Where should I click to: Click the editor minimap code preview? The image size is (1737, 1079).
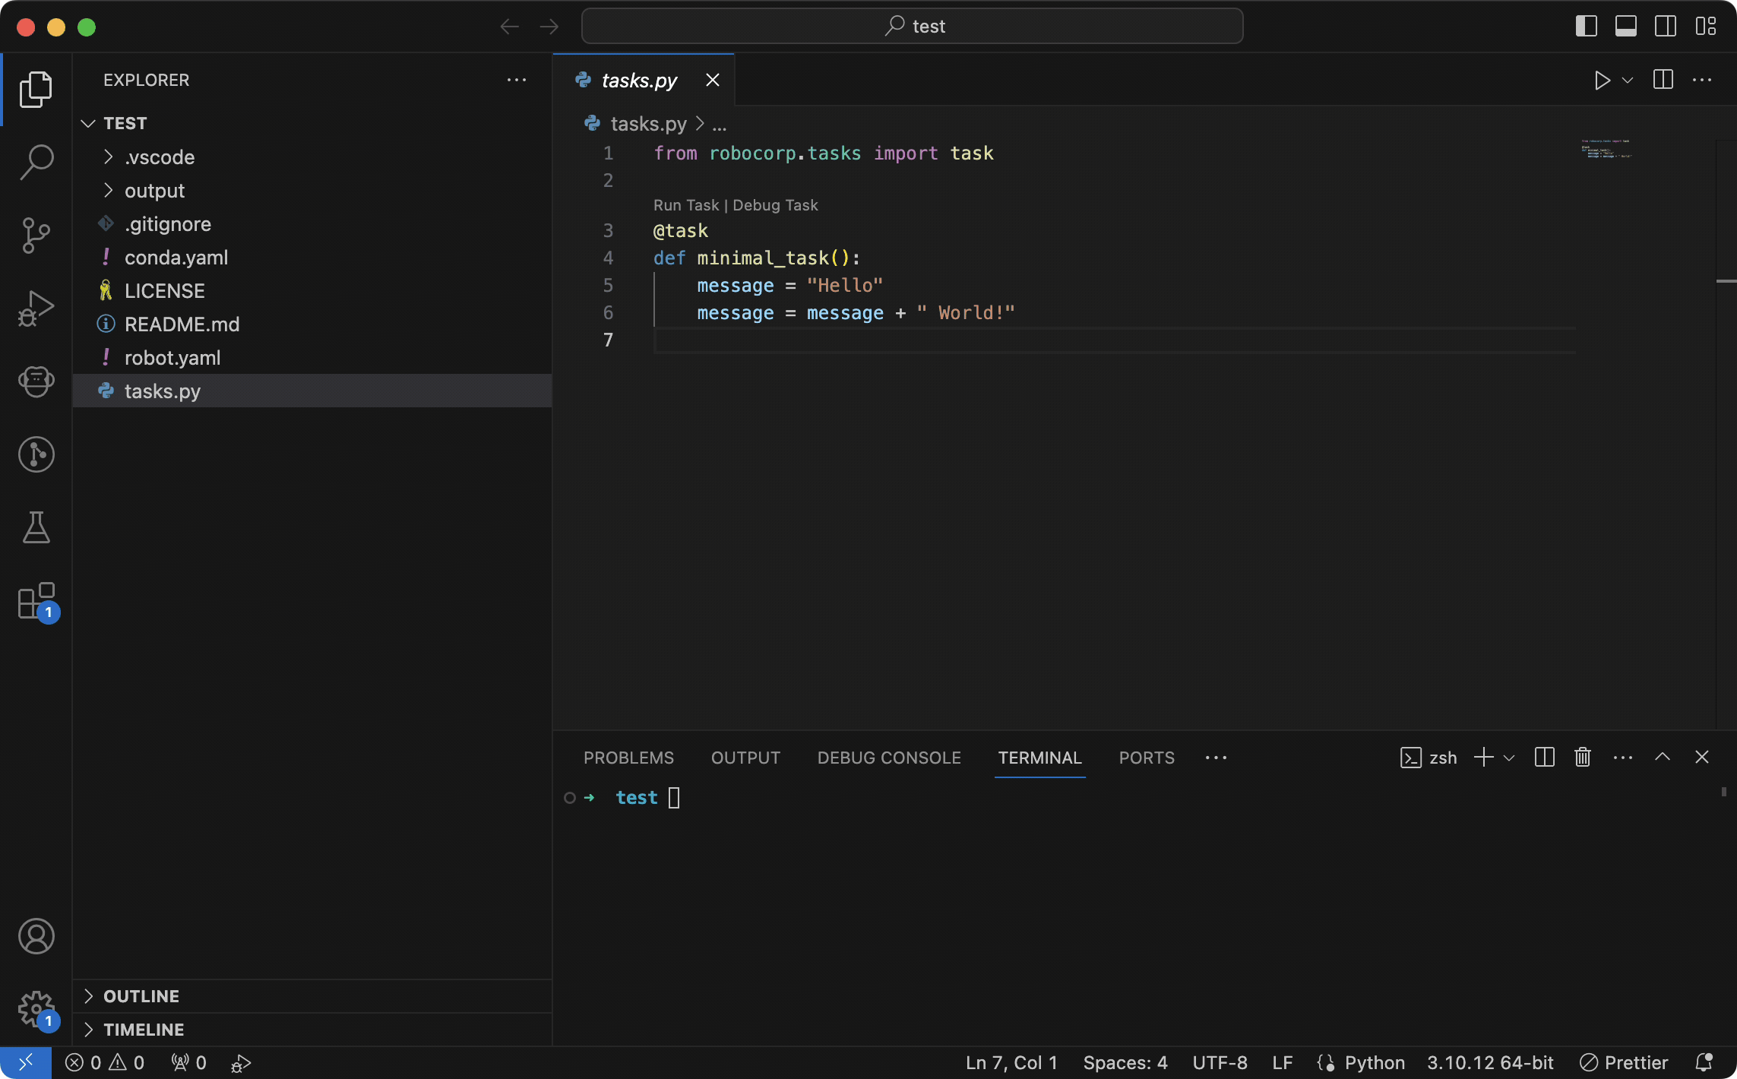pos(1606,149)
